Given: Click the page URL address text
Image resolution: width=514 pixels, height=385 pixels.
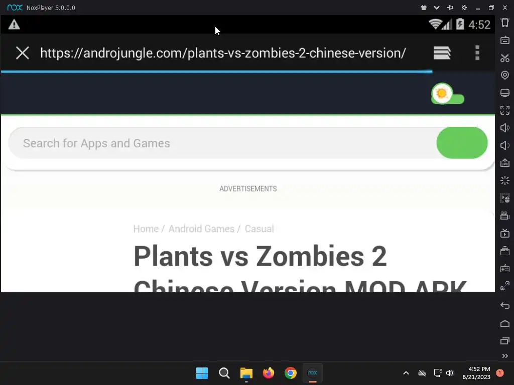Looking at the screenshot, I should tap(223, 53).
